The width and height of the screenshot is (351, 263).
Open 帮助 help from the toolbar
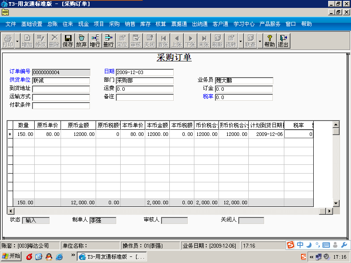pyautogui.click(x=270, y=41)
